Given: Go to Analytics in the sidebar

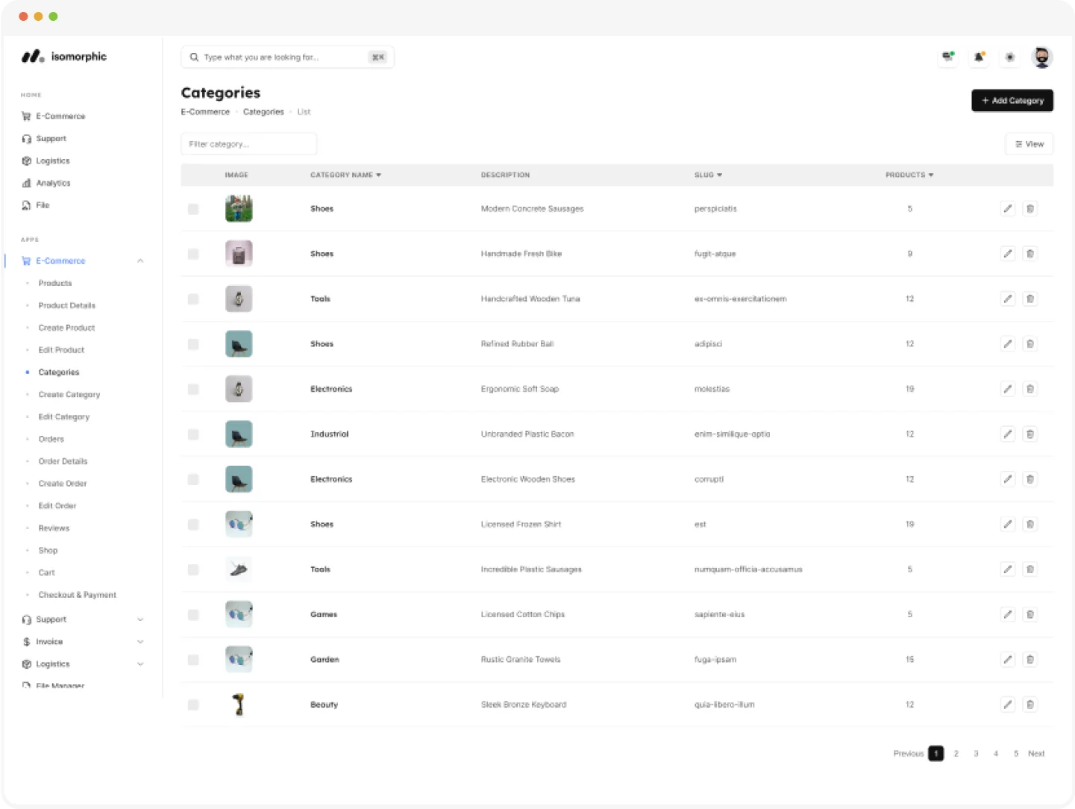Looking at the screenshot, I should [x=53, y=183].
